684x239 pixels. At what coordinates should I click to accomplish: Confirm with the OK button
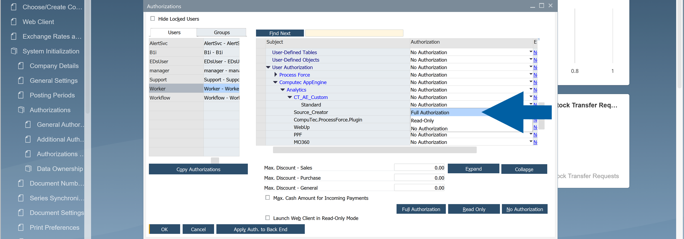[x=164, y=229]
